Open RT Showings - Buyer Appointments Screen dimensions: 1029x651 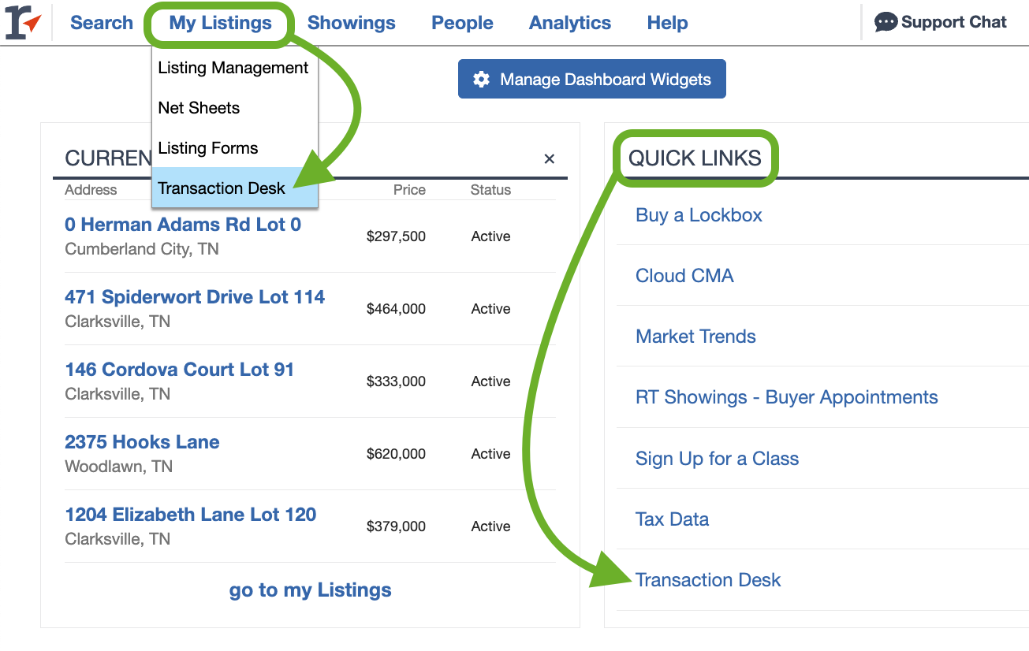(786, 397)
